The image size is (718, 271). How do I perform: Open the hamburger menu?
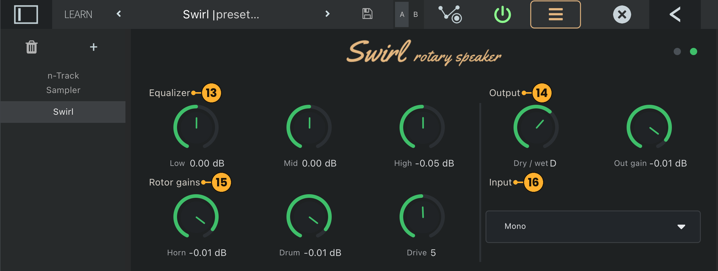[555, 14]
